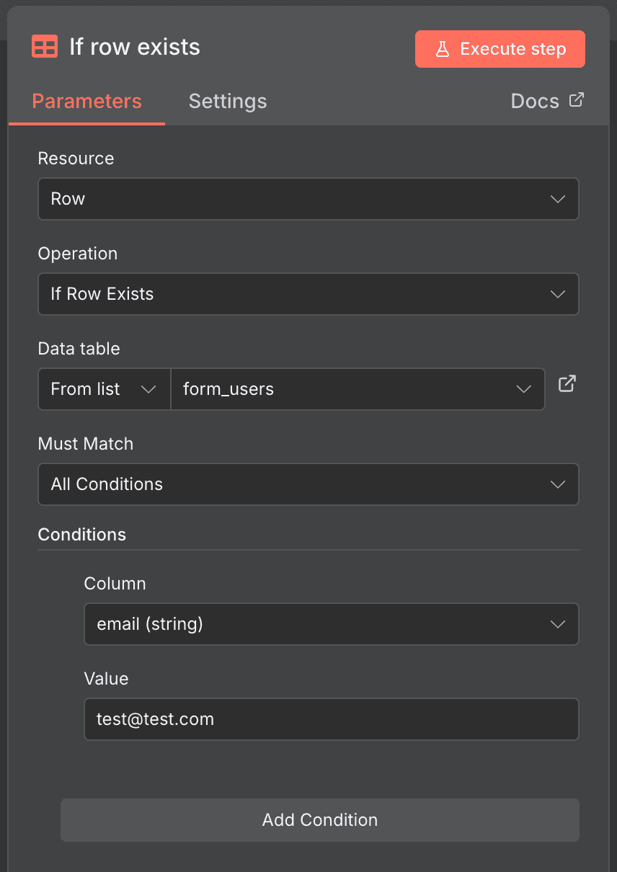Click the chevron on the Operation dropdown
The image size is (617, 872).
coord(557,293)
